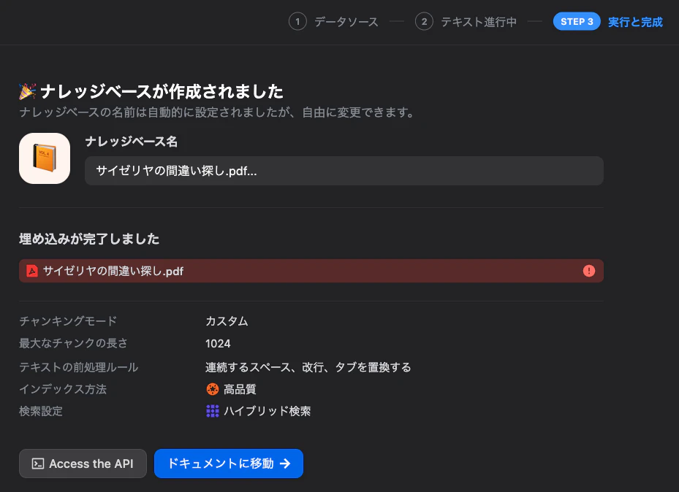This screenshot has height=492, width=679.
Task: Click the サイゼリヤの間違い探し.pdf file row
Action: pyautogui.click(x=311, y=271)
